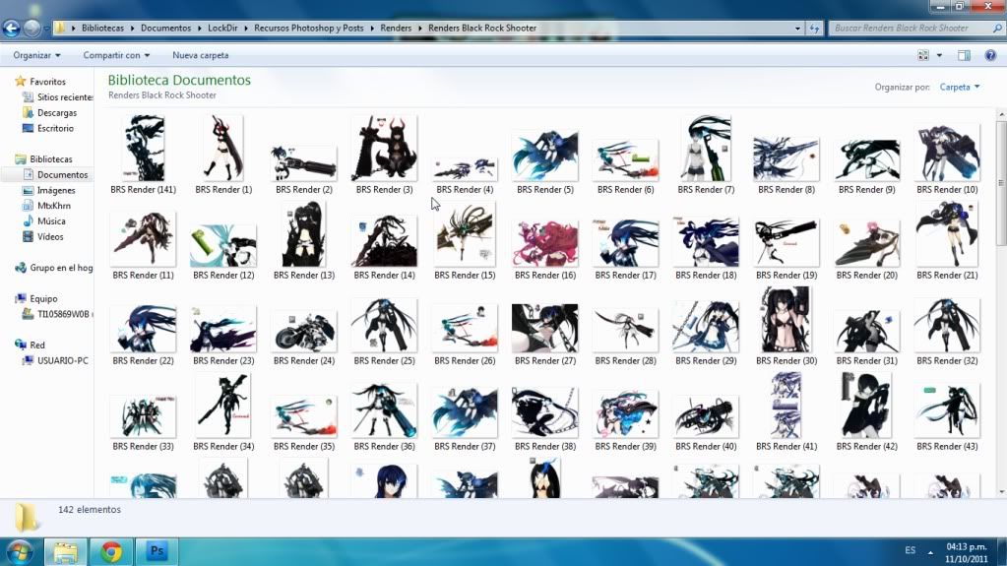
Task: Click Bibliotecas in the address breadcrumb
Action: pyautogui.click(x=102, y=29)
